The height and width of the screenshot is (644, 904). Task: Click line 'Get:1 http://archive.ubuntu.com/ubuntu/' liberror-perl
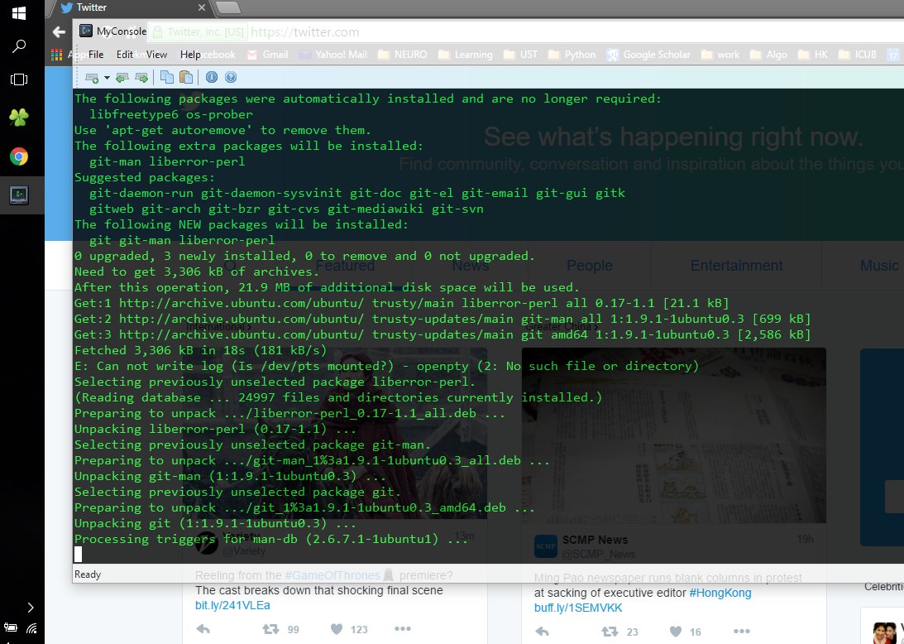click(401, 303)
